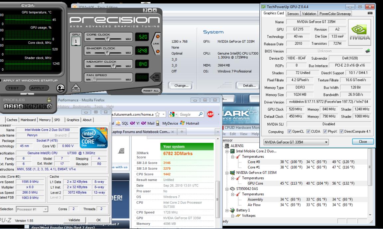
Task: Click the NVIDIA logo in GPU-Z
Action: click(359, 32)
